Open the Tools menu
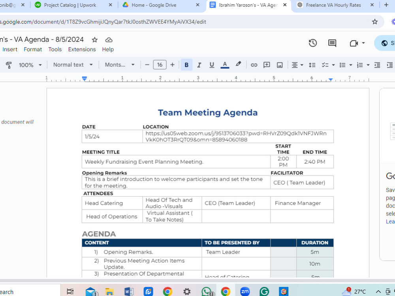 (55, 49)
